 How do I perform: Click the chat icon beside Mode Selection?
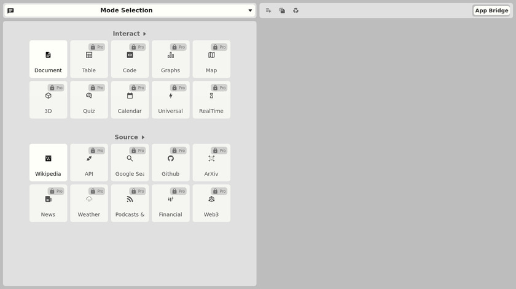coord(10,10)
